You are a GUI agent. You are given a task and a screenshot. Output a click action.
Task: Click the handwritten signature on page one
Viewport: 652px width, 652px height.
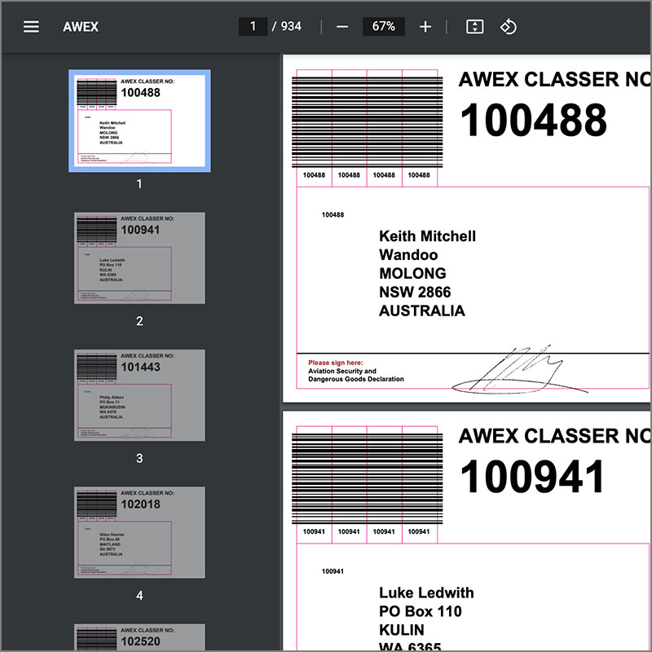522,371
